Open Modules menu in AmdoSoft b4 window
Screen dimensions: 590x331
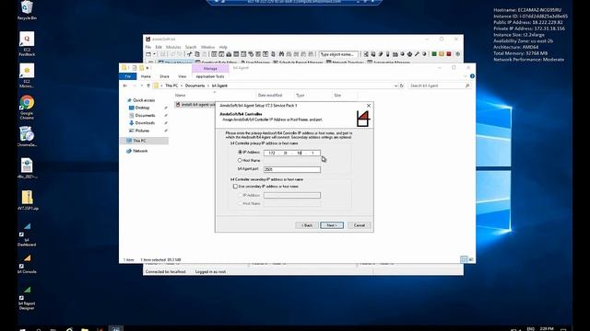[x=173, y=47]
